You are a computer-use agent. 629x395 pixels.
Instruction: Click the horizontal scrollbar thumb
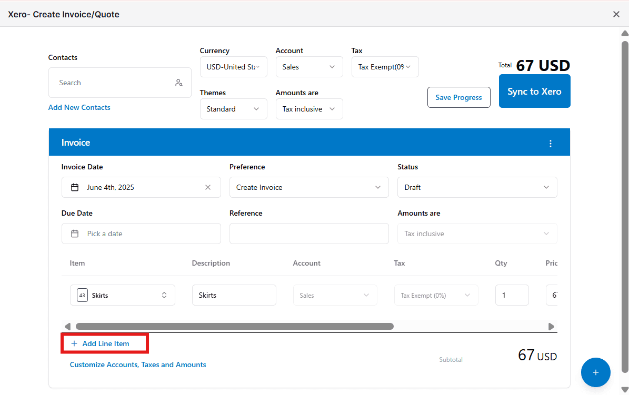click(x=235, y=327)
